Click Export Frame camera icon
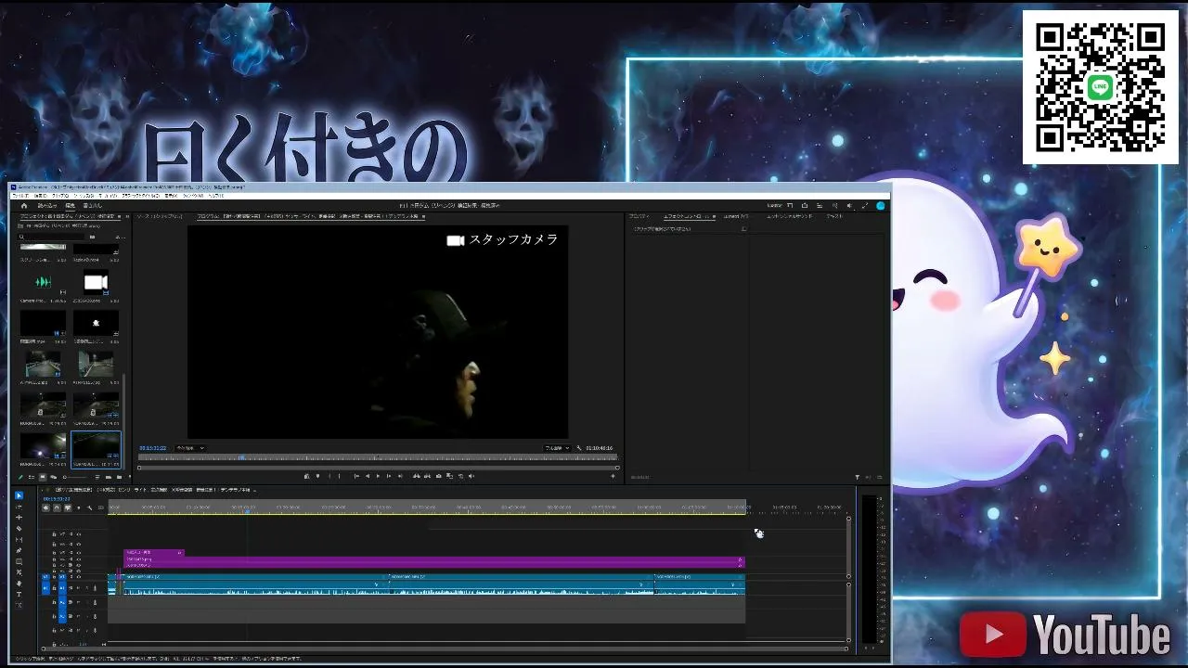 [439, 476]
